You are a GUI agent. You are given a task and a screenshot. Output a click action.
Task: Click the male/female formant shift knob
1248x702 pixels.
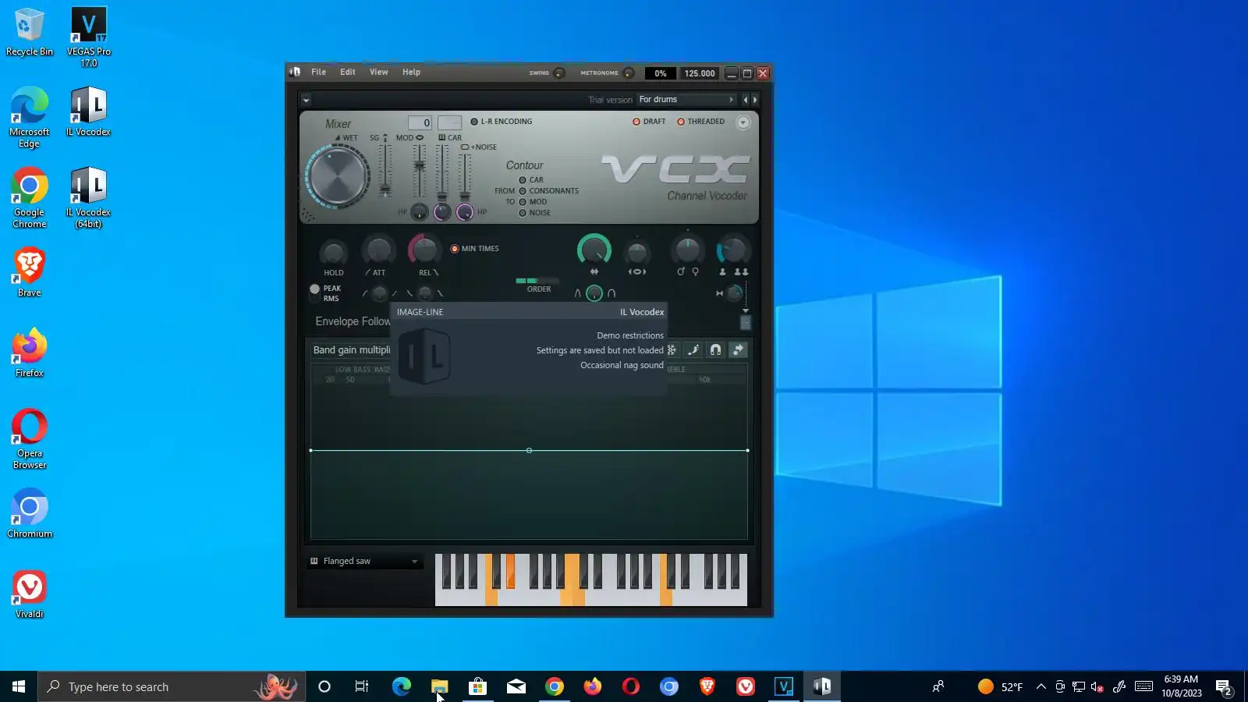[x=687, y=250]
